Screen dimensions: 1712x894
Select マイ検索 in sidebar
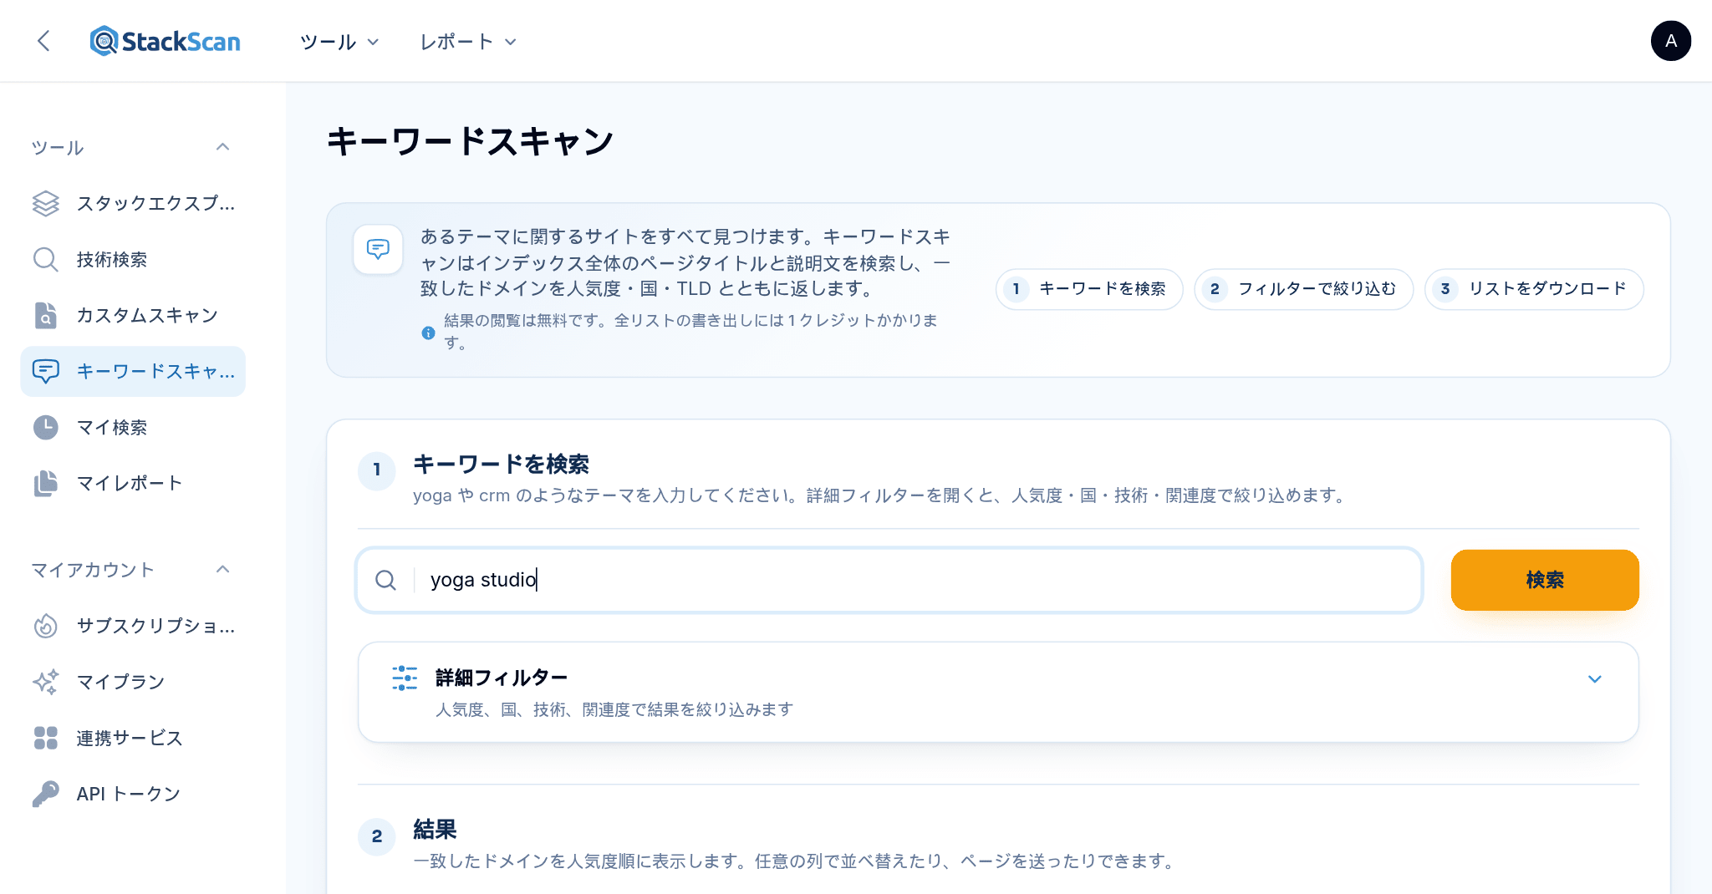click(133, 427)
